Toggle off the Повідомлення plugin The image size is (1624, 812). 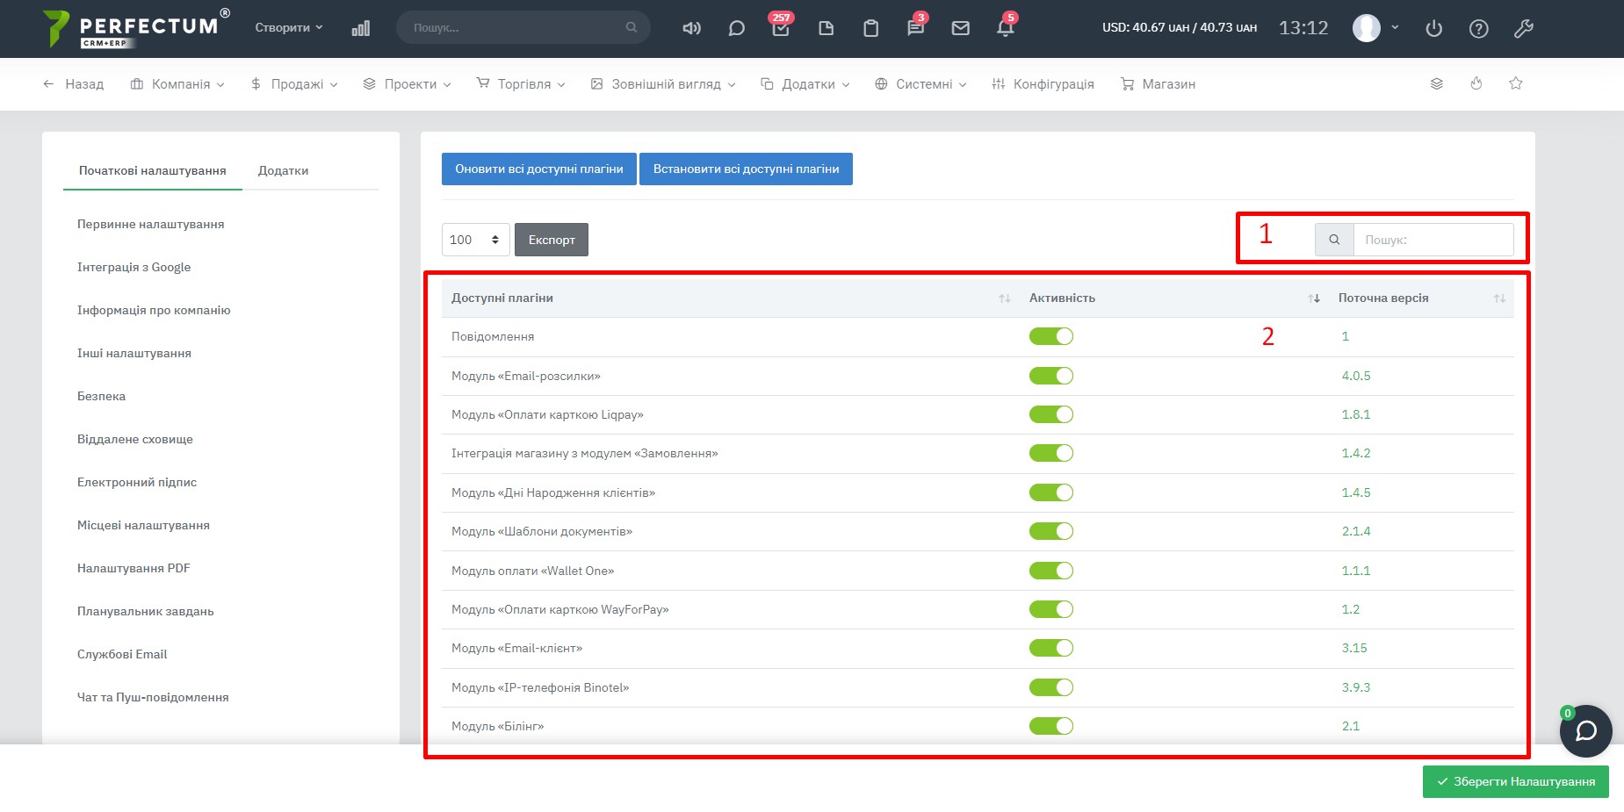point(1050,336)
